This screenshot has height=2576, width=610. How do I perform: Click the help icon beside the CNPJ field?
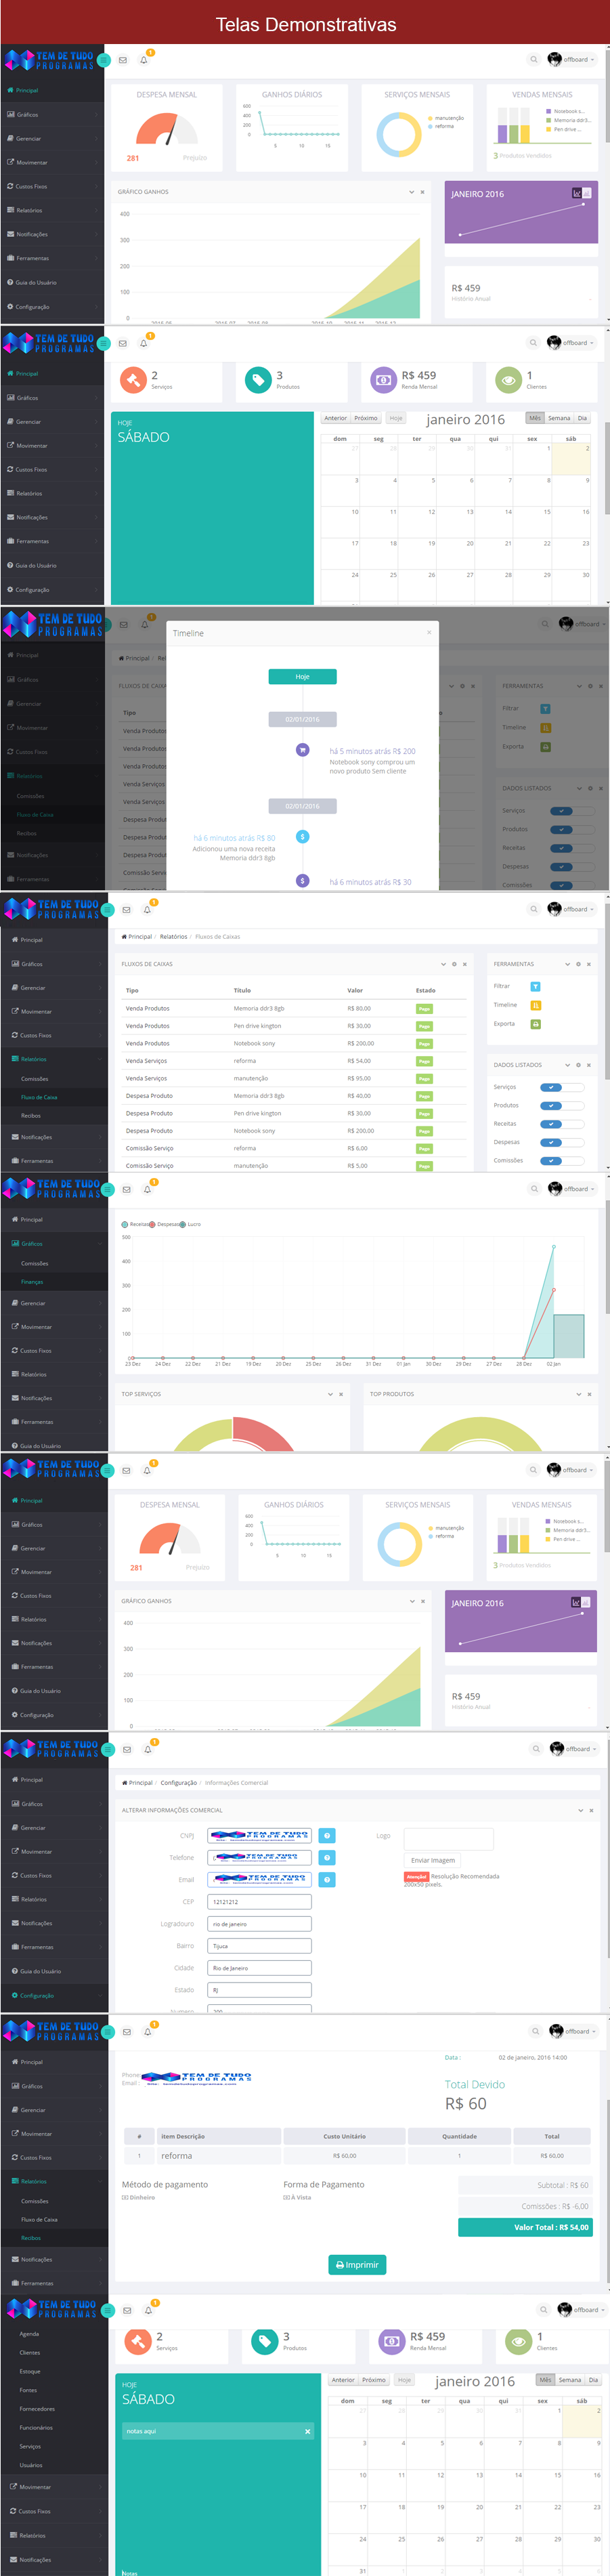pyautogui.click(x=327, y=1835)
